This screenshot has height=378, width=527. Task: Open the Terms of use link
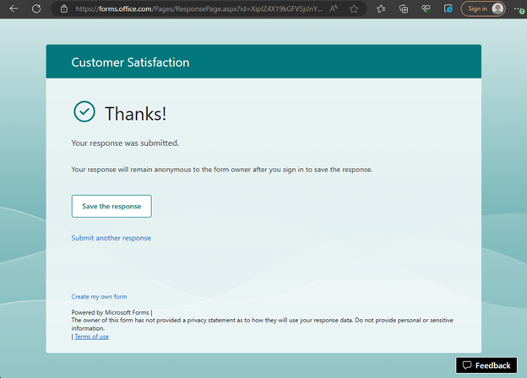point(91,337)
